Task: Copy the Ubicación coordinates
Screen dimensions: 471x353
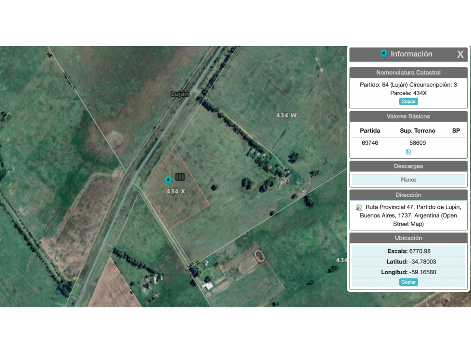Action: pos(408,282)
